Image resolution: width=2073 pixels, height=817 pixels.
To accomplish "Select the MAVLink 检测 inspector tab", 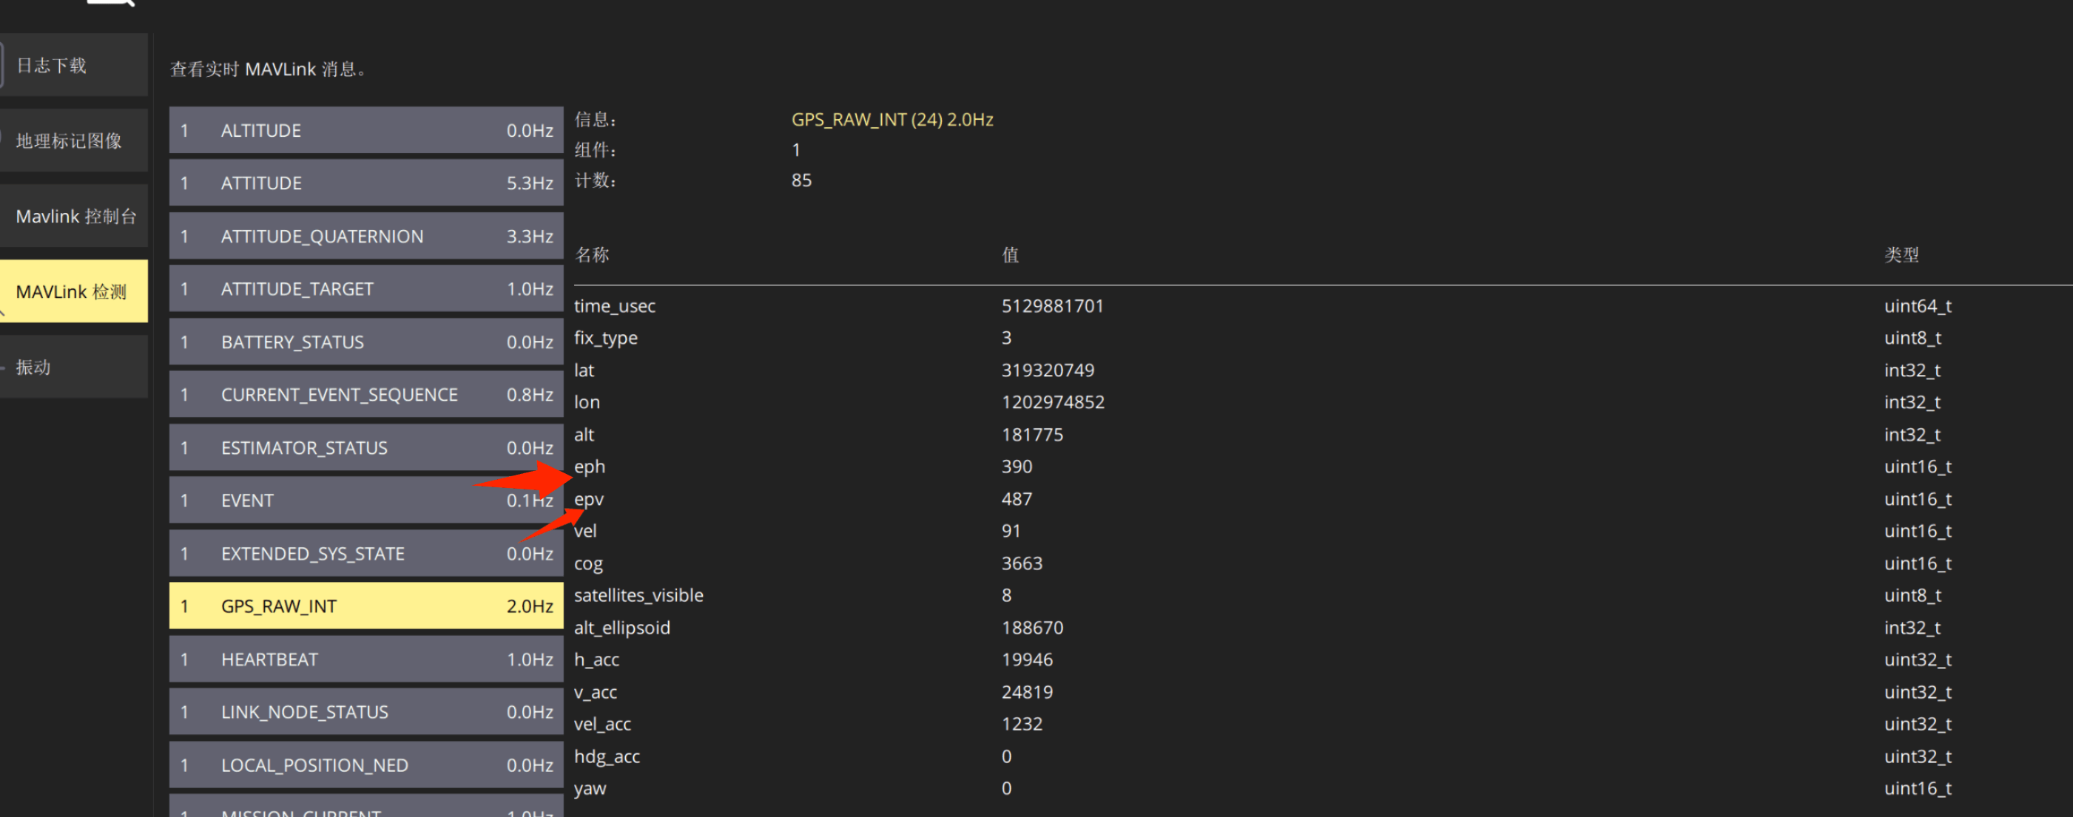I will click(73, 291).
